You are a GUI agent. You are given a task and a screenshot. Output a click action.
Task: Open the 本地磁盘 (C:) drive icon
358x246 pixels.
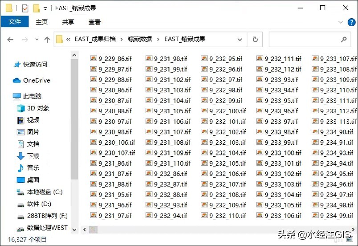click(x=20, y=192)
